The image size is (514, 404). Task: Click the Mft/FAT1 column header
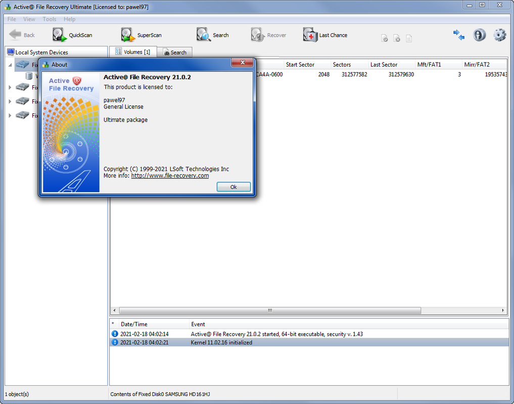(x=438, y=65)
